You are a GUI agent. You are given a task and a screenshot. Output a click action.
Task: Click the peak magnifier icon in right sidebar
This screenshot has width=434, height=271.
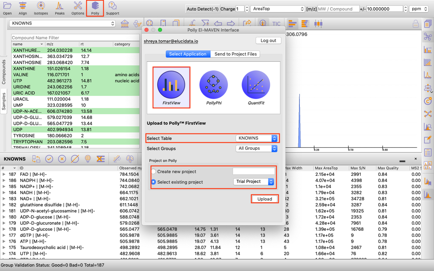pos(428,127)
